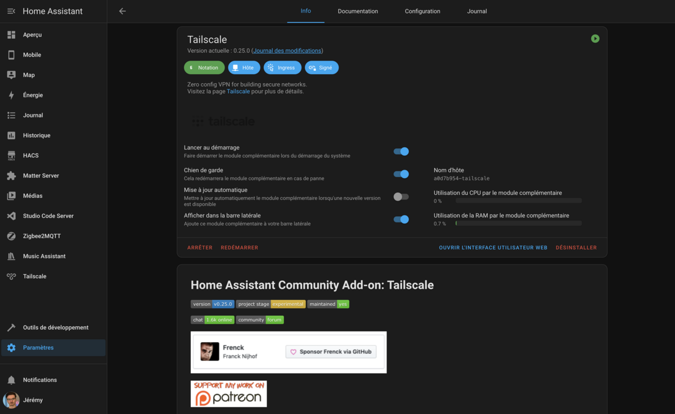675x414 pixels.
Task: Toggle Afficher dans la barre latérale switch
Action: click(x=401, y=220)
